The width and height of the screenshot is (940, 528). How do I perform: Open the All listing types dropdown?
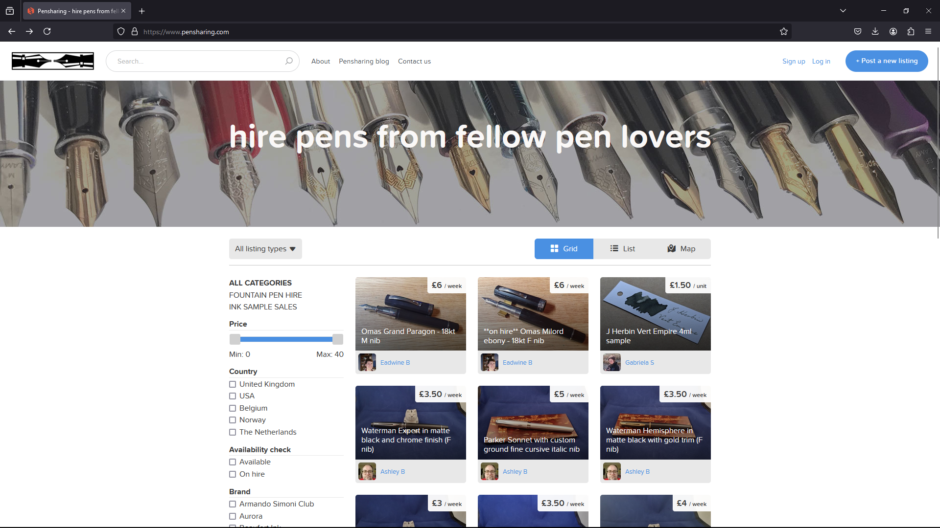265,248
